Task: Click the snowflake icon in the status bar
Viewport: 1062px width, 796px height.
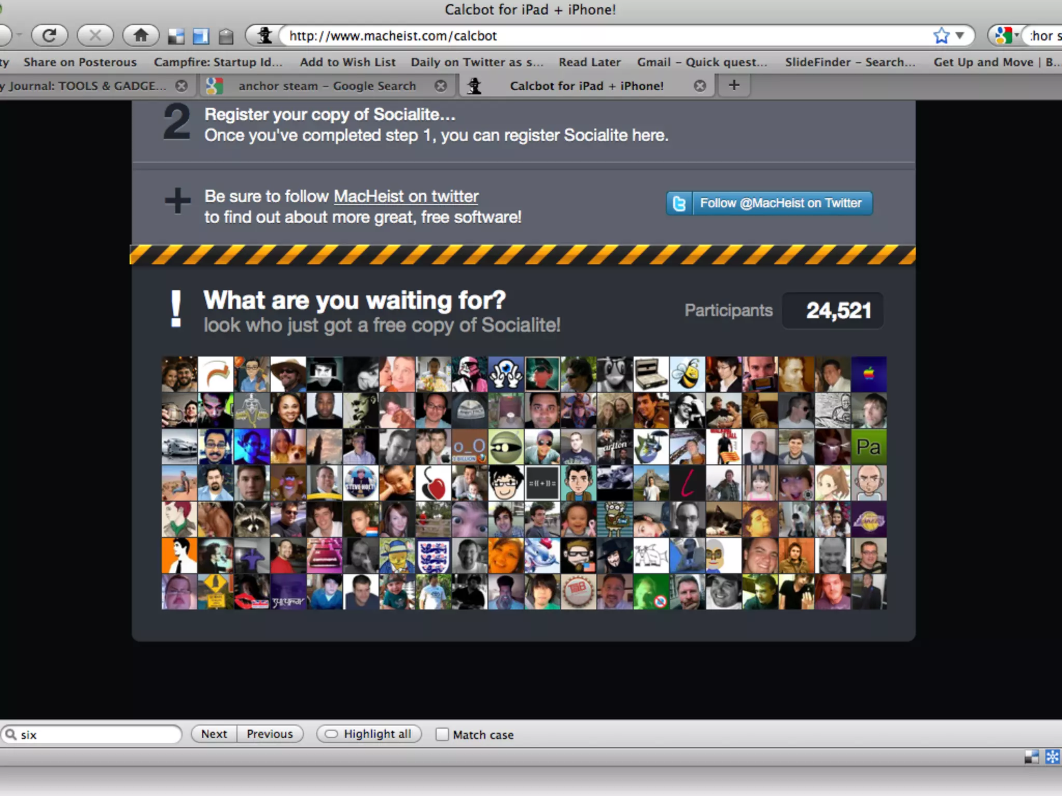Action: pyautogui.click(x=1052, y=757)
